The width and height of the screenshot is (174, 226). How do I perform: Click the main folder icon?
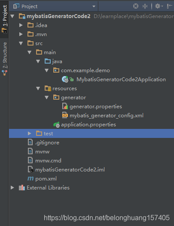click(x=39, y=52)
